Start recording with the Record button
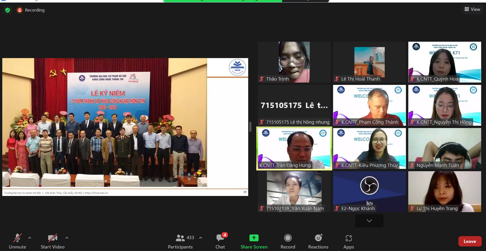This screenshot has height=251, width=486. 288,241
